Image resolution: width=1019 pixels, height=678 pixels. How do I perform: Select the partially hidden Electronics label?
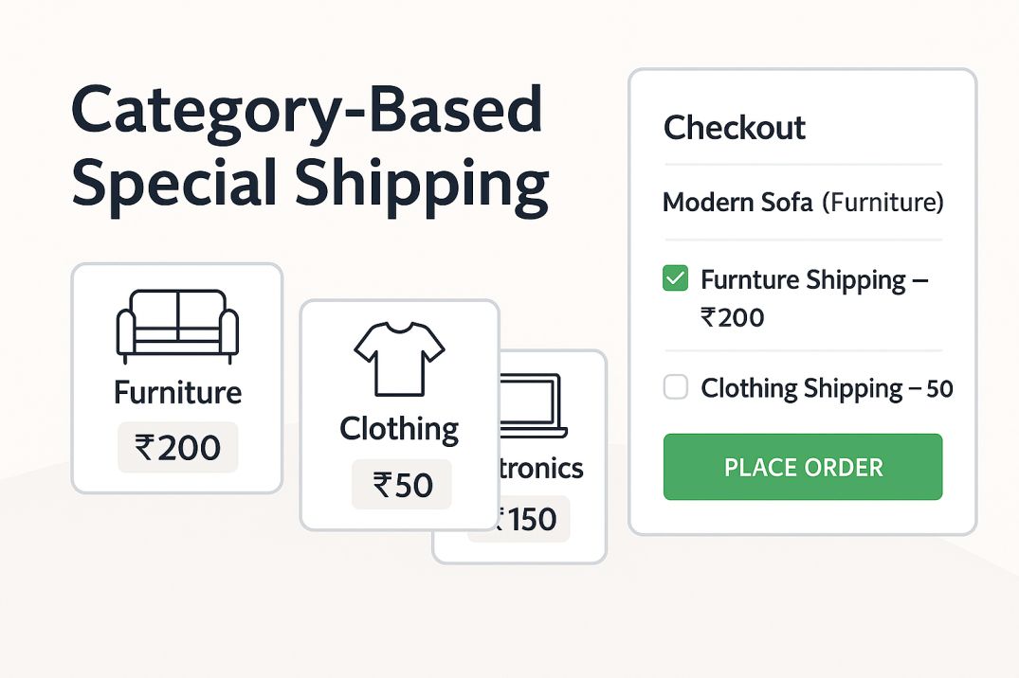pos(541,468)
